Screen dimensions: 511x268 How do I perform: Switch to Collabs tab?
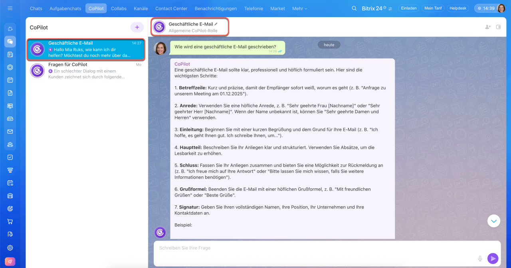(119, 8)
